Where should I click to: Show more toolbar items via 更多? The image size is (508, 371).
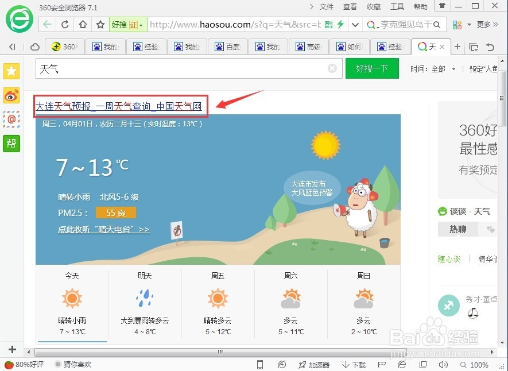487,25
